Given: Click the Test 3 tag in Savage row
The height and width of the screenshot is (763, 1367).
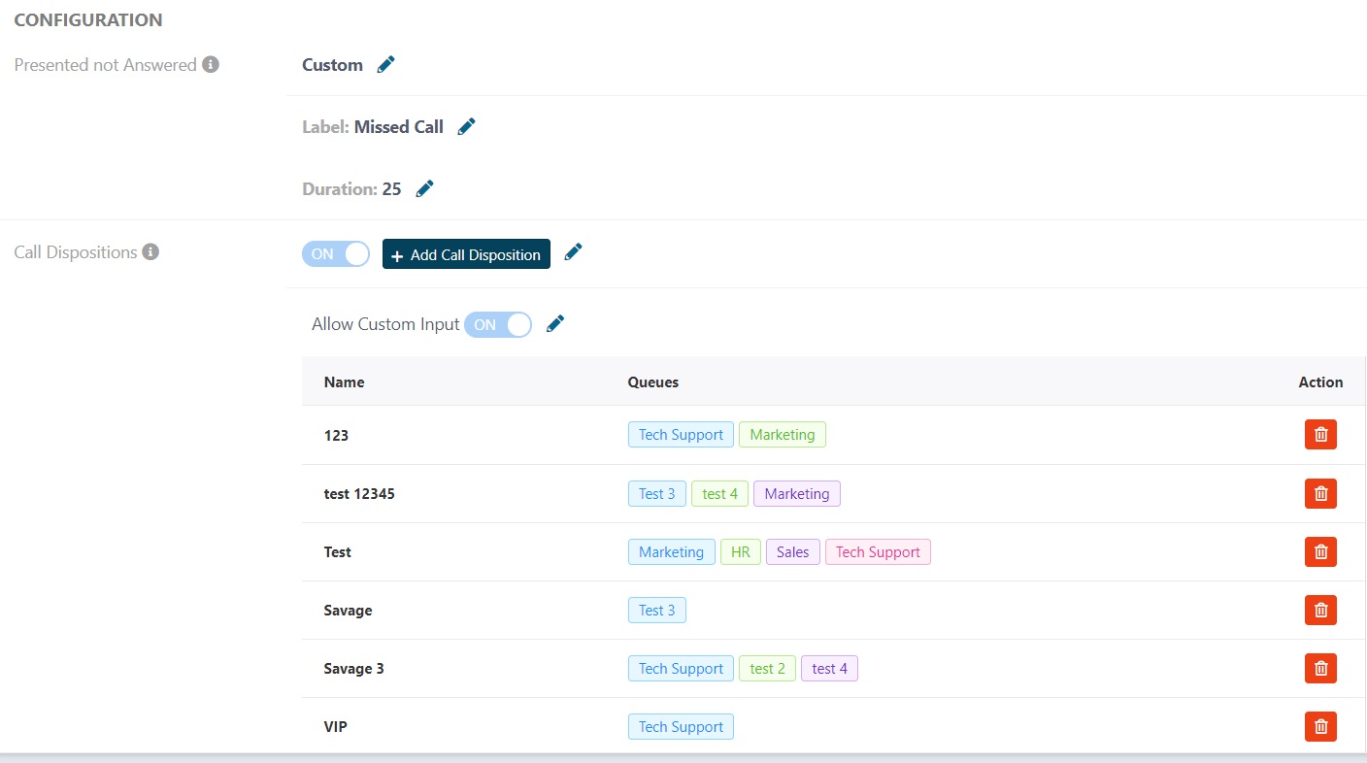Looking at the screenshot, I should pyautogui.click(x=657, y=610).
